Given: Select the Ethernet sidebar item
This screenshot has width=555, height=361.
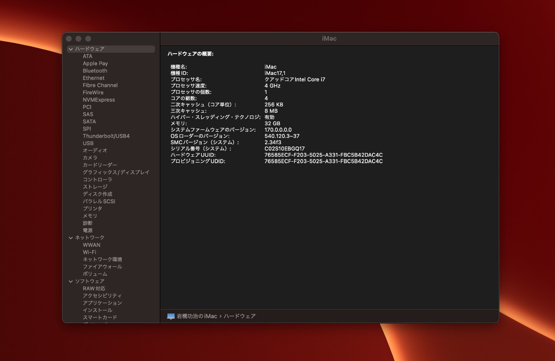Looking at the screenshot, I should point(93,78).
